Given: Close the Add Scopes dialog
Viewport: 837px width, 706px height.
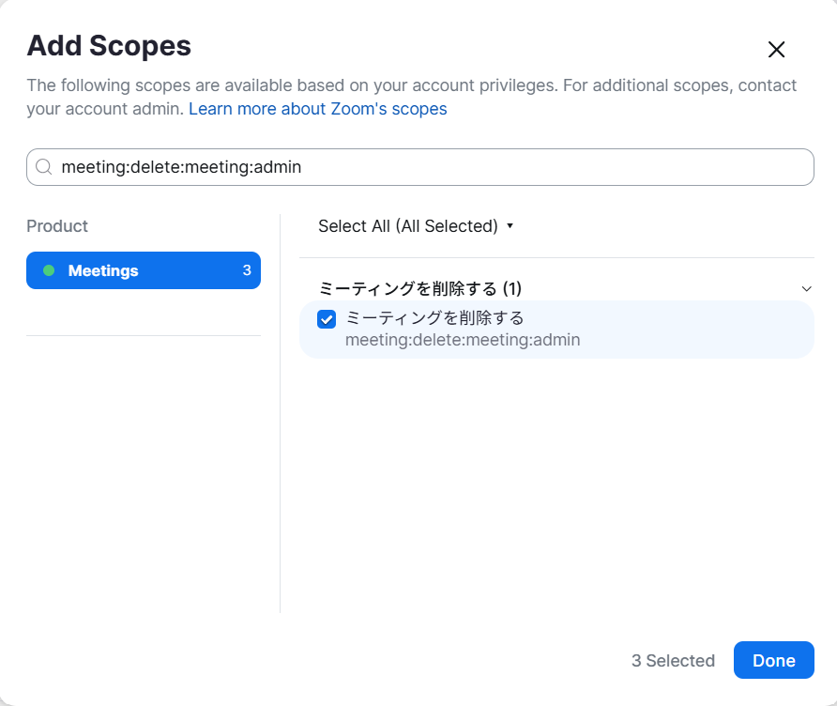Looking at the screenshot, I should coord(776,50).
